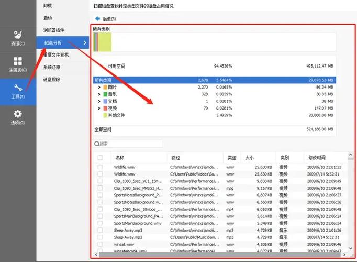
Task: Select the highlighted 所有类别 summary row
Action: 215,80
